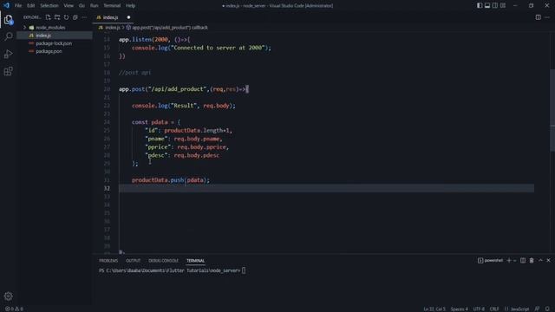This screenshot has width=555, height=312.
Task: Change line endings via CRLF status item
Action: click(494, 309)
